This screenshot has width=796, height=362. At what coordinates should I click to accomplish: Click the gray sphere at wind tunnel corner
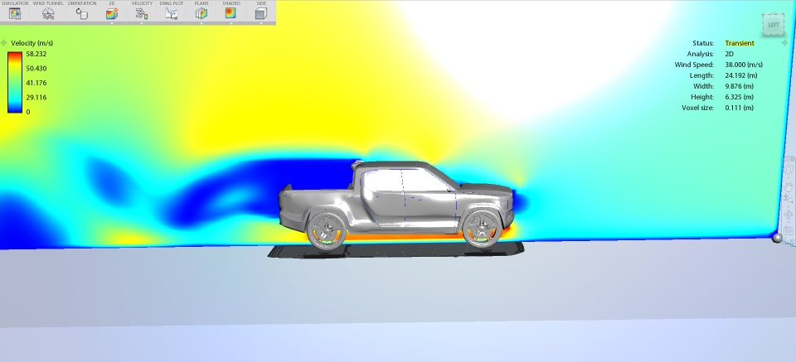[777, 237]
